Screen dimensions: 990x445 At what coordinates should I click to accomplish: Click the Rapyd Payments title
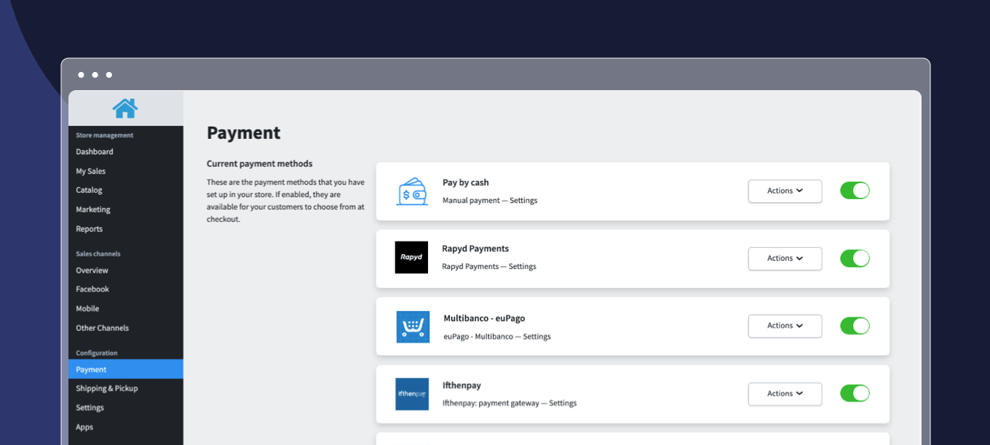[475, 249]
